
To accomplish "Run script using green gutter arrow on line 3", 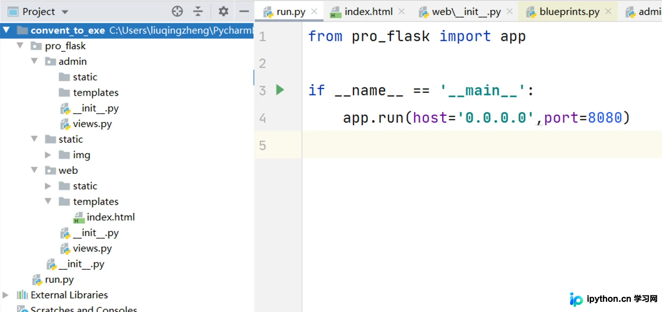I will 280,90.
